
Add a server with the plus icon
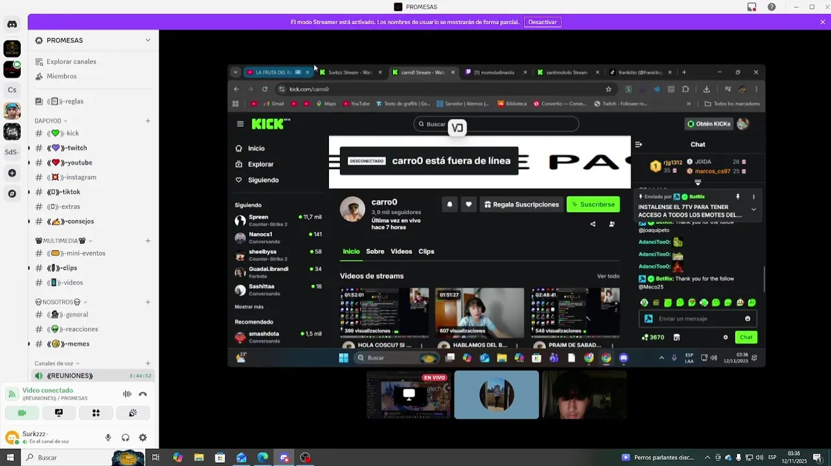coord(12,173)
